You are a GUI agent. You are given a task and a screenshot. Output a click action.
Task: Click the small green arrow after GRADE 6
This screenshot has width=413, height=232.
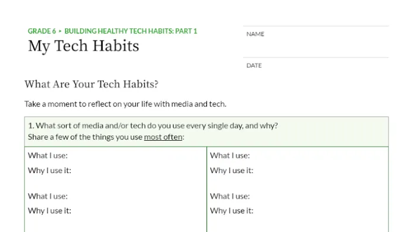[60, 31]
